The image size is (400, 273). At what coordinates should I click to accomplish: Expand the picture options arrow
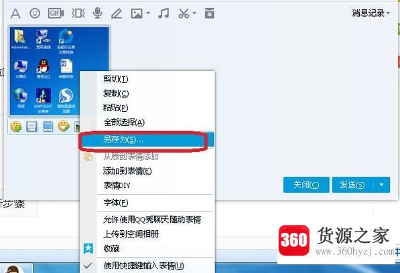[148, 13]
